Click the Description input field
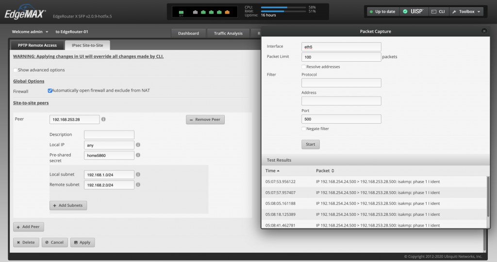 point(109,135)
